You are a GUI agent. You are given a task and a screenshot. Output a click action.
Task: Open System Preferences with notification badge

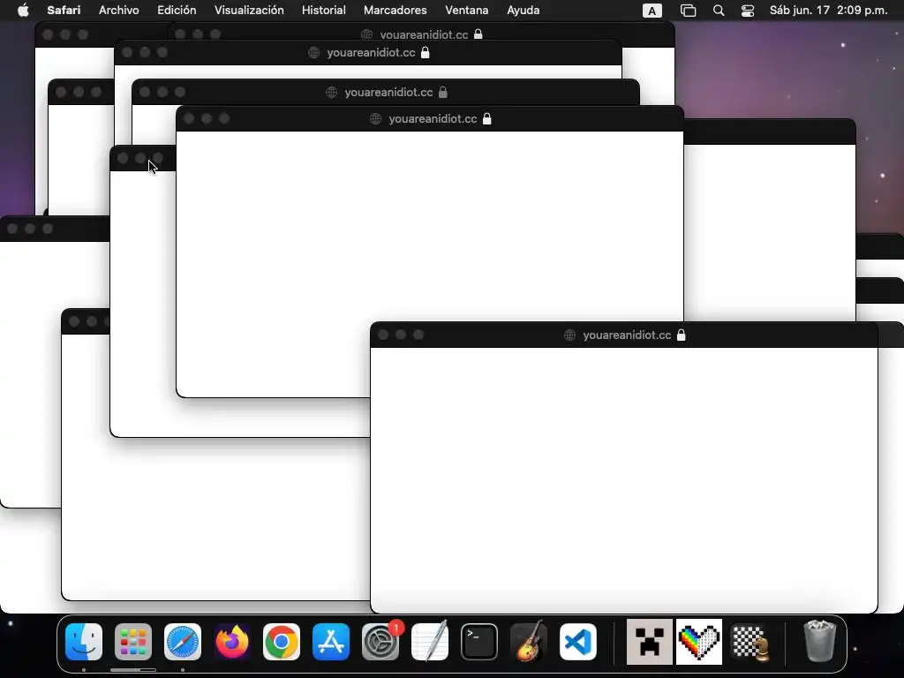[380, 641]
